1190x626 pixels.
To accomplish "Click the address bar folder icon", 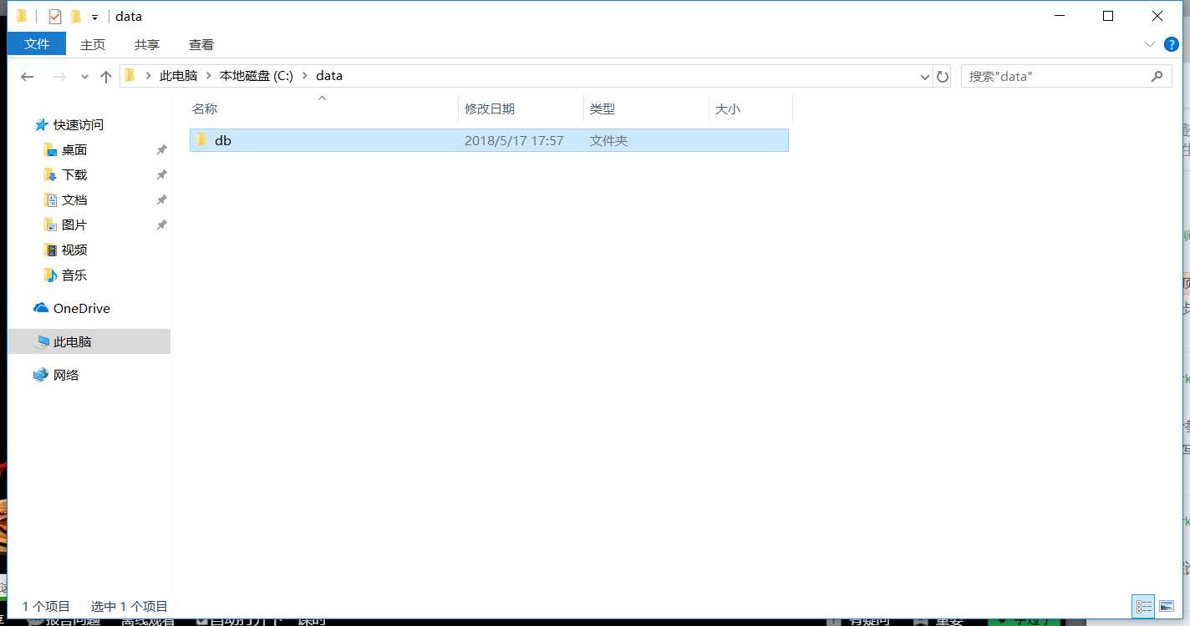I will pos(130,76).
